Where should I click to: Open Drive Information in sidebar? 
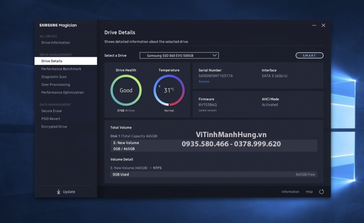(56, 43)
